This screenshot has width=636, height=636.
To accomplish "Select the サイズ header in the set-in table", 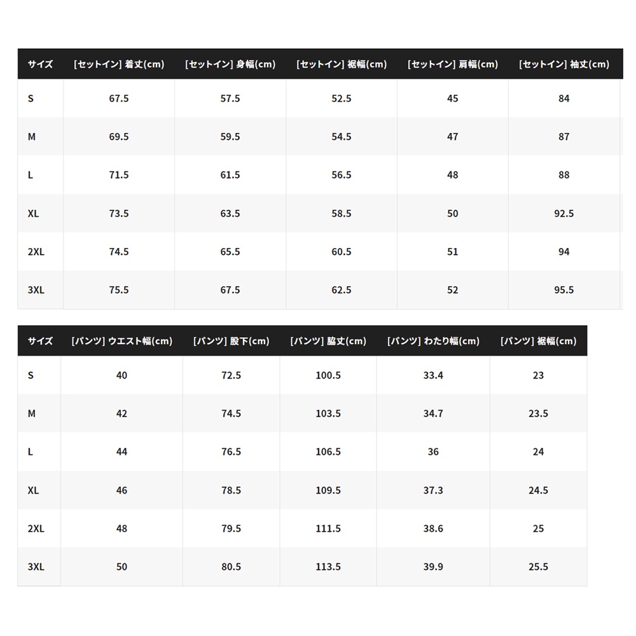I will 40,64.
